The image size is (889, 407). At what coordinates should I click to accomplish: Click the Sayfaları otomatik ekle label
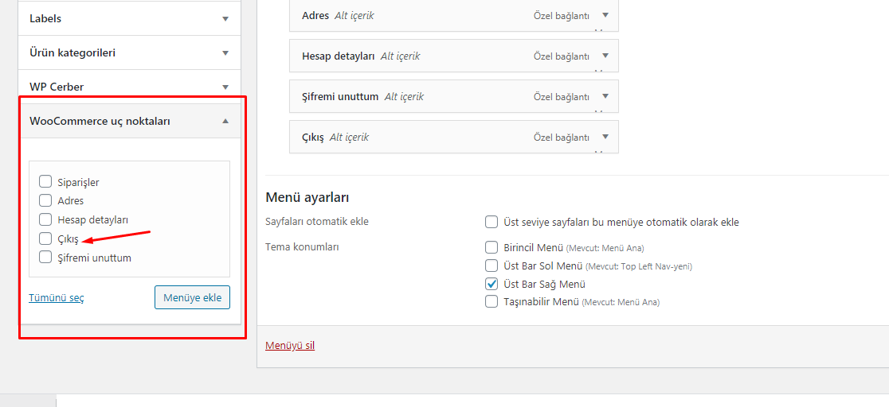(317, 222)
